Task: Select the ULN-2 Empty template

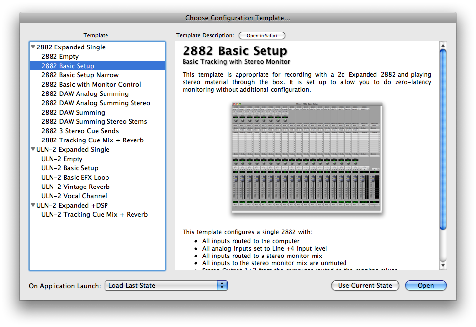Action: click(x=98, y=159)
